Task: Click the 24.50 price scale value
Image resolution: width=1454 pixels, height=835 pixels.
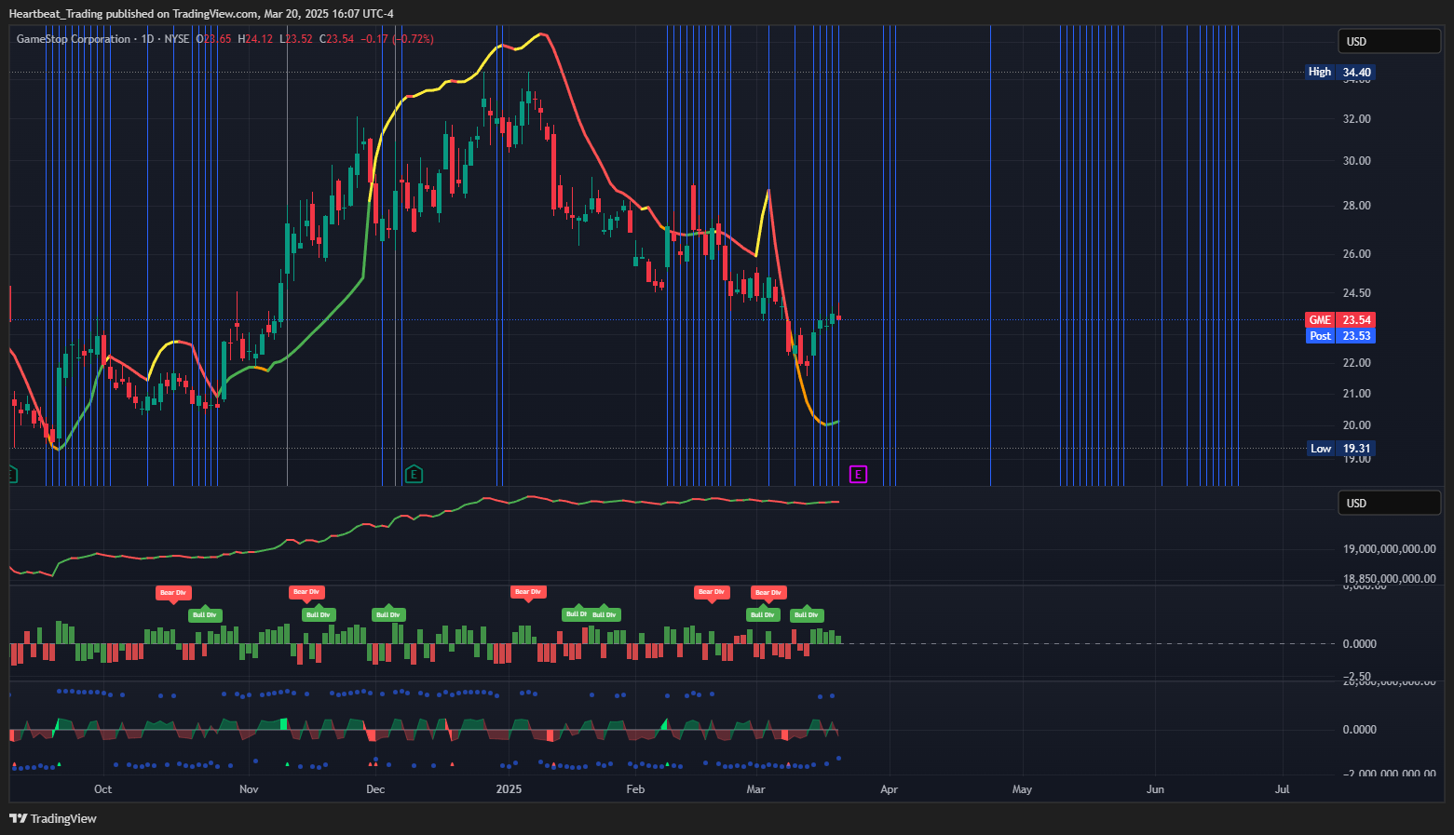Action: [x=1356, y=293]
